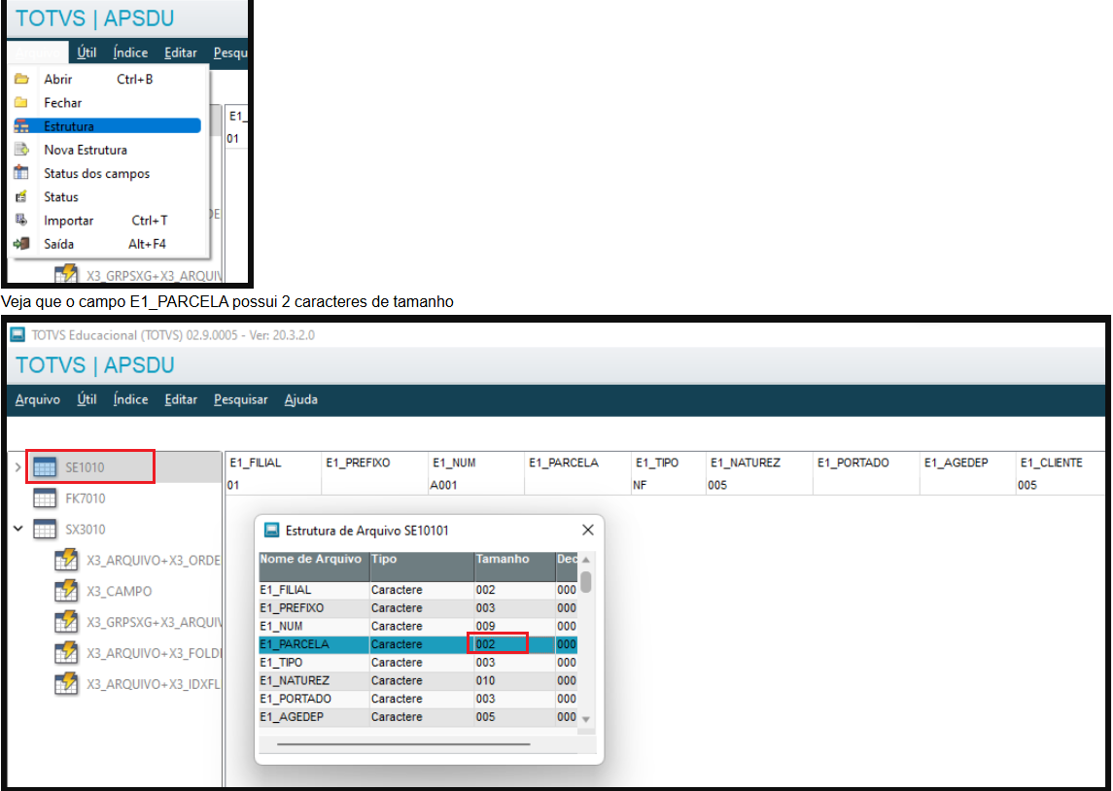Click the X3_ARQUIVO+X3_ORDE index icon
1113x791 pixels.
66,560
